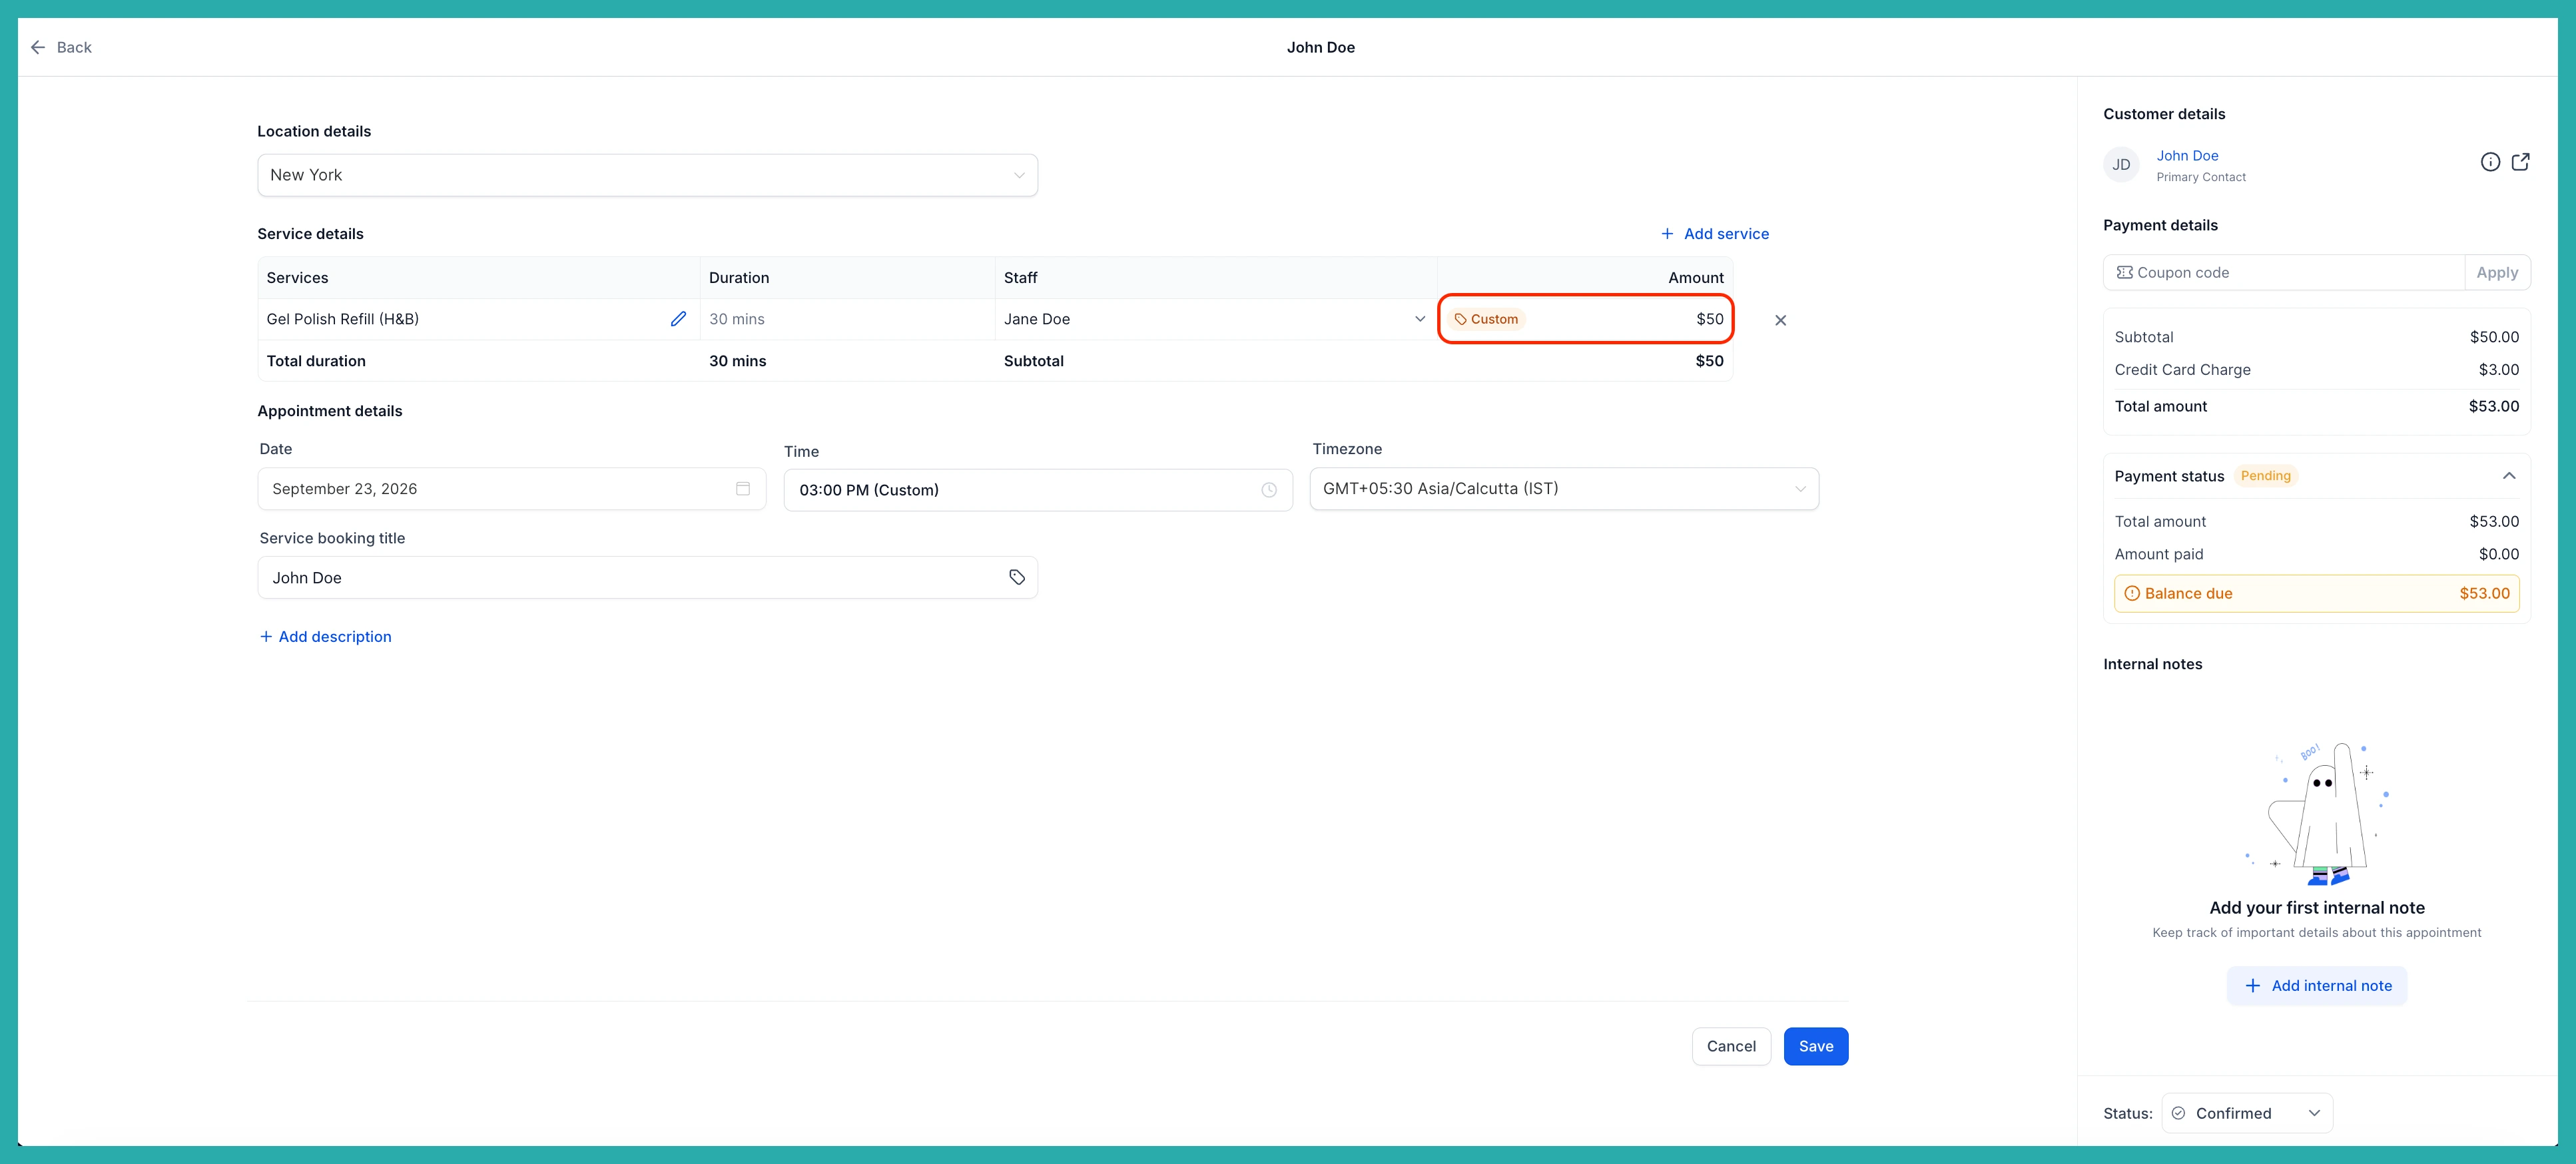This screenshot has width=2576, height=1164.
Task: Click the Time field showing 03:00 PM
Action: (1038, 490)
